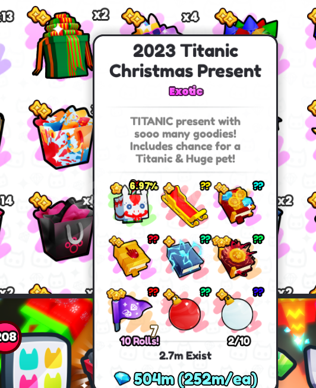Click the huge pet with 6.97% chance
This screenshot has width=316, height=388.
click(132, 203)
